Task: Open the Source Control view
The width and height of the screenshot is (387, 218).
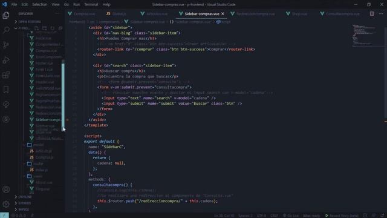Action: (5, 45)
